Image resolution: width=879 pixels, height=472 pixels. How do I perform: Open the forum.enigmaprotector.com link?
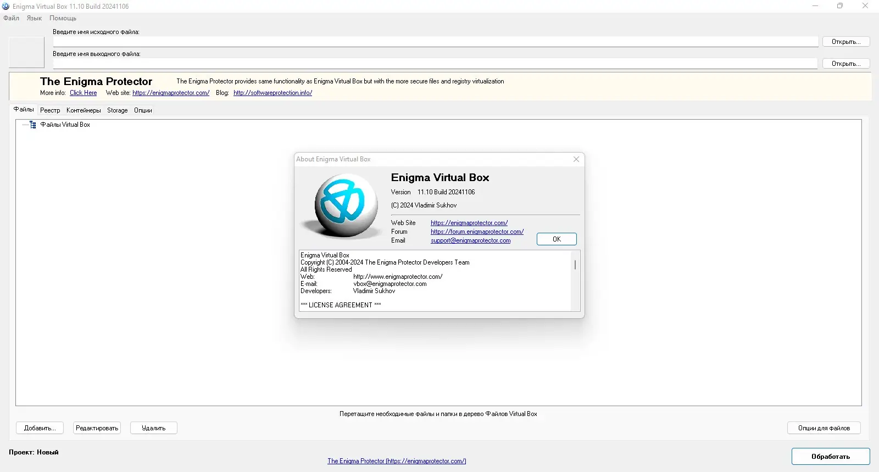pos(477,232)
